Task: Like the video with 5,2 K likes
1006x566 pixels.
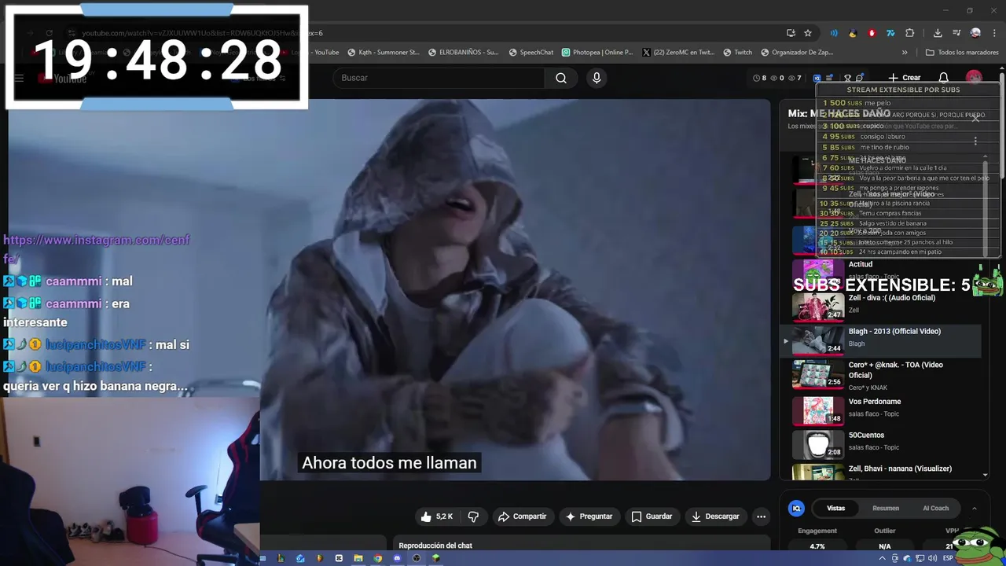Action: (x=436, y=516)
